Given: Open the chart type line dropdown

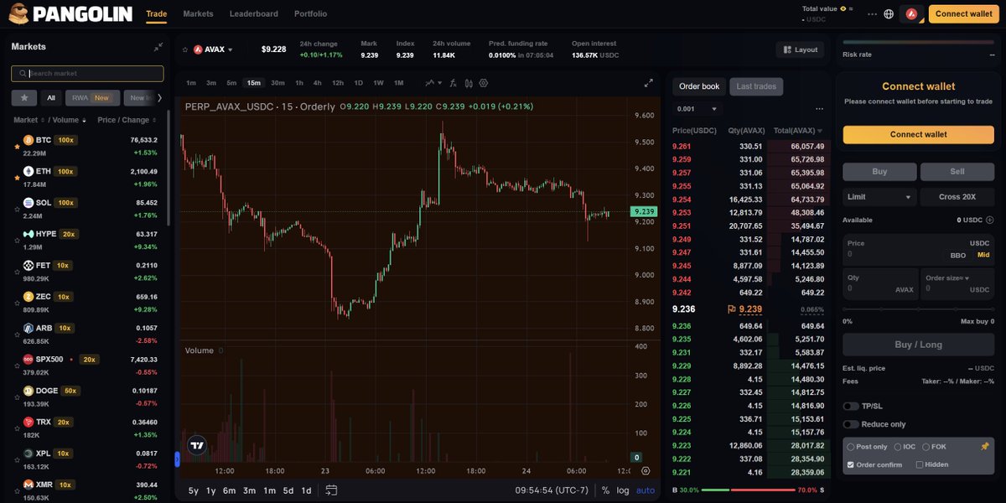Looking at the screenshot, I should [x=433, y=83].
